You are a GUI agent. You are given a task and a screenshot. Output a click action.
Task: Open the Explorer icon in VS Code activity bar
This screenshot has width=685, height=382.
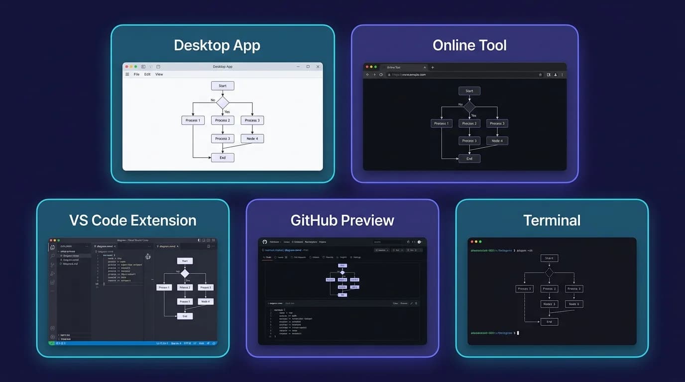pos(53,247)
